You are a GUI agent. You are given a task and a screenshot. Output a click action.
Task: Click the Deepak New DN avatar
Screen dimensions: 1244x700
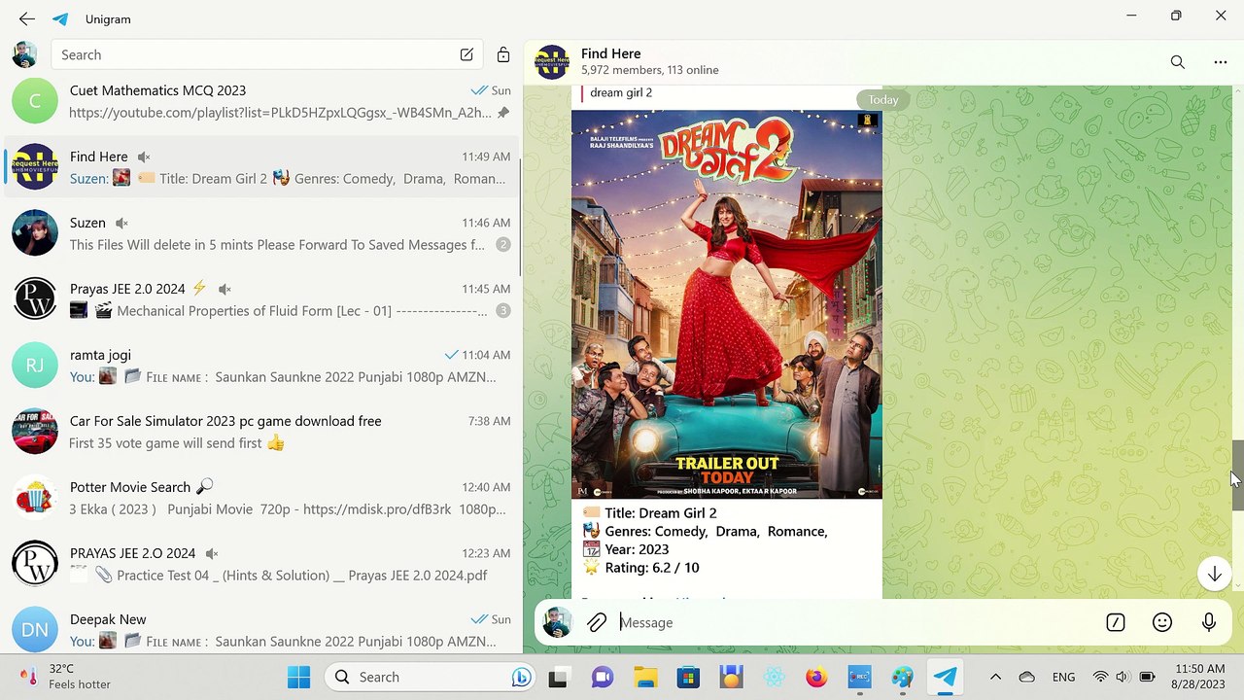[35, 630]
